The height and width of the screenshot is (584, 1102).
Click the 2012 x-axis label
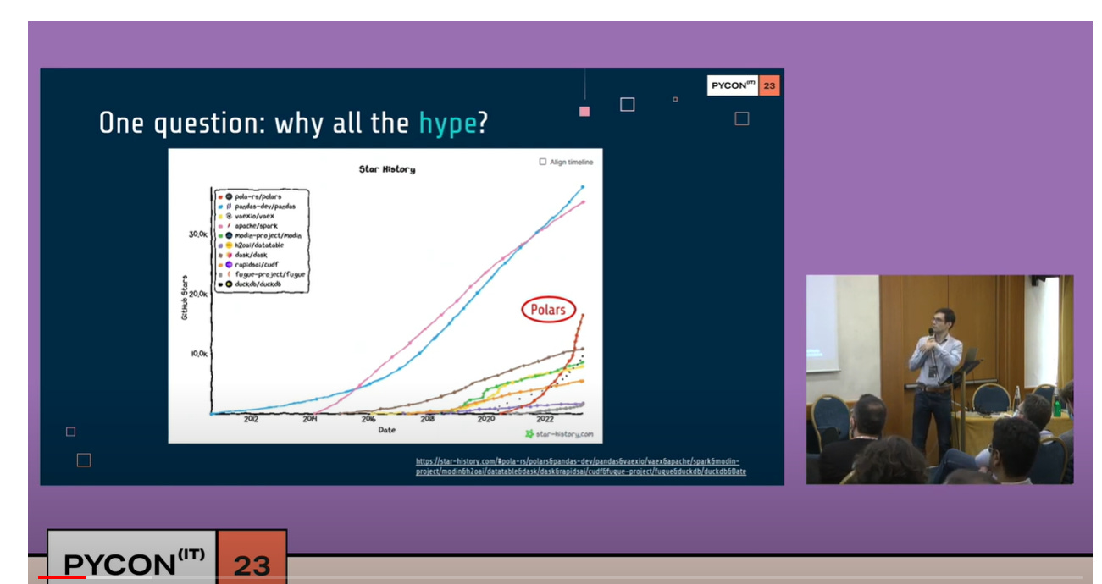(x=251, y=419)
